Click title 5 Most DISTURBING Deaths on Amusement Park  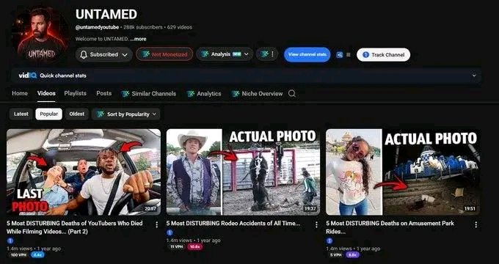pos(390,227)
